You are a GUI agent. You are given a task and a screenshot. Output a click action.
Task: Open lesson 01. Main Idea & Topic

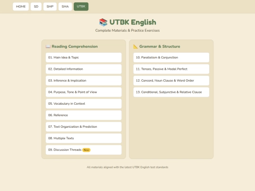click(x=84, y=58)
